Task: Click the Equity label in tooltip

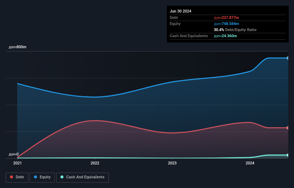Action: [175, 24]
